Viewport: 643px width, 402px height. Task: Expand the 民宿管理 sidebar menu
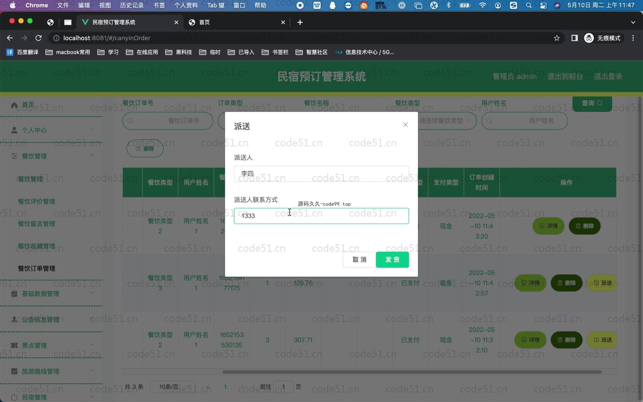pyautogui.click(x=51, y=397)
